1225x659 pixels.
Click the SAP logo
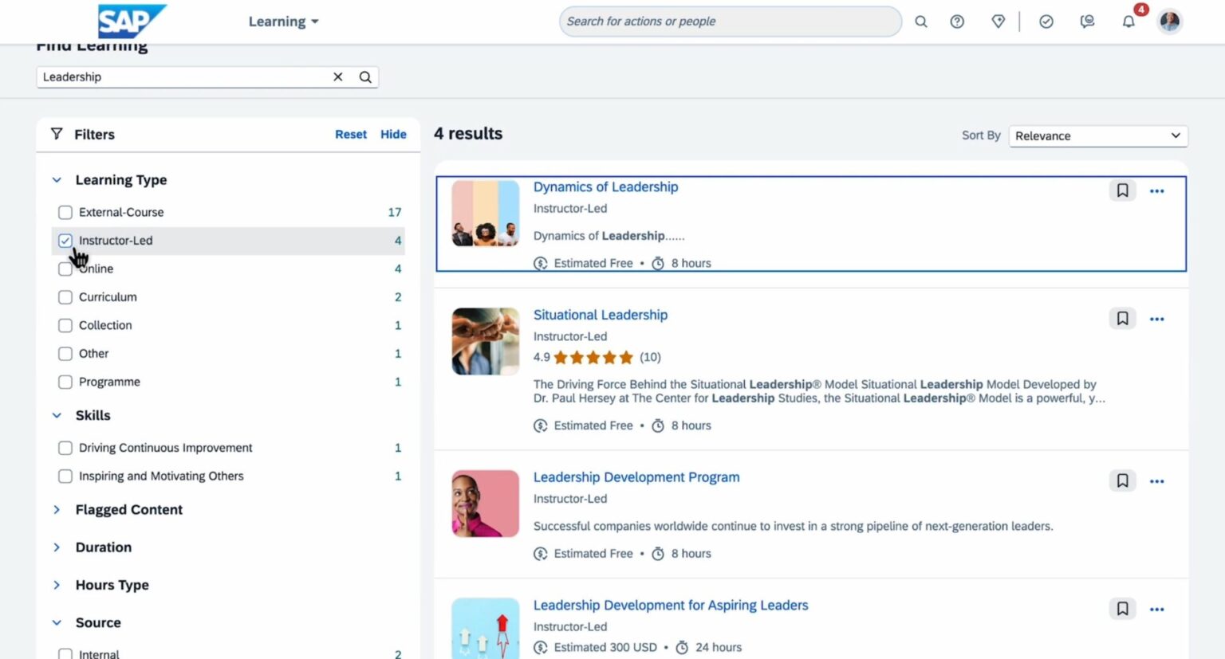click(132, 22)
